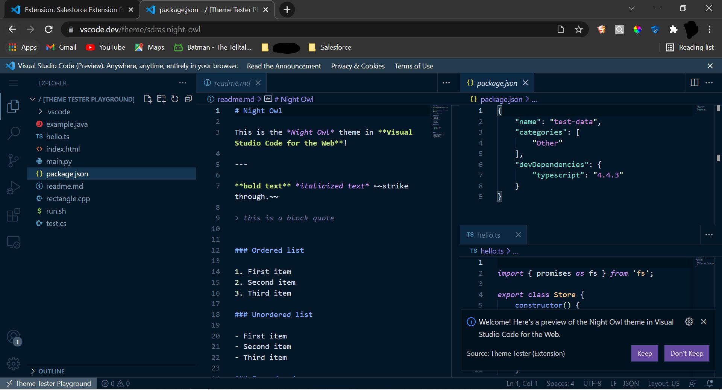The image size is (722, 390).
Task: Open the Gmail bookmark
Action: coord(61,47)
